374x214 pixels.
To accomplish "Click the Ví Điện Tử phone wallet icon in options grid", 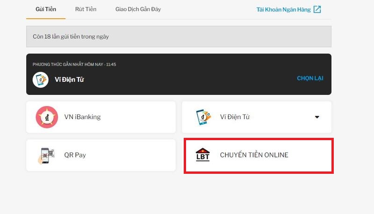I will pyautogui.click(x=203, y=117).
